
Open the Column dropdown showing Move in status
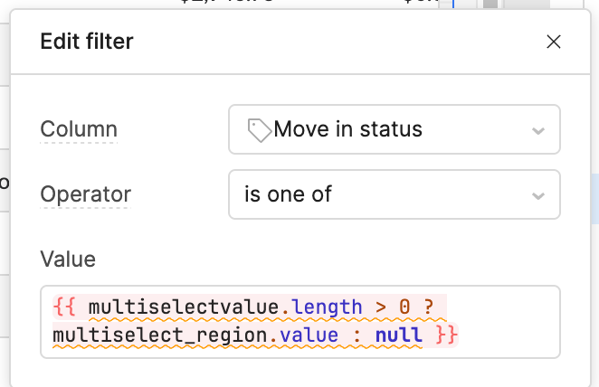[395, 129]
